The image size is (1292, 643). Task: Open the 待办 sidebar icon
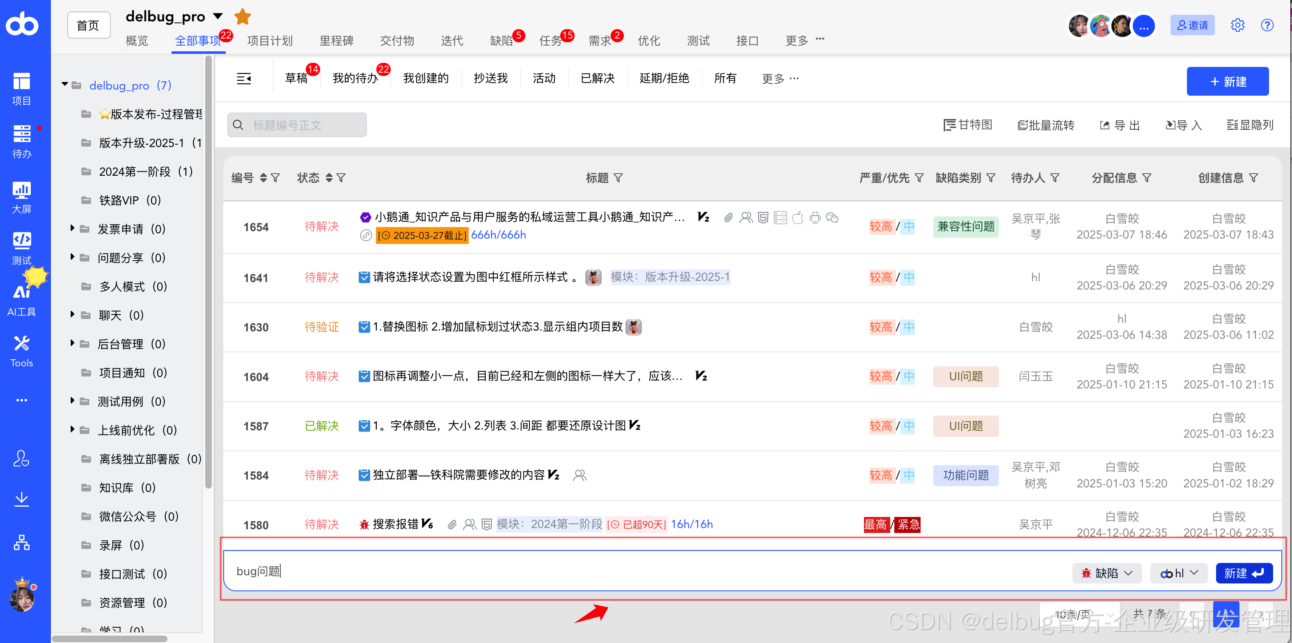click(x=22, y=142)
